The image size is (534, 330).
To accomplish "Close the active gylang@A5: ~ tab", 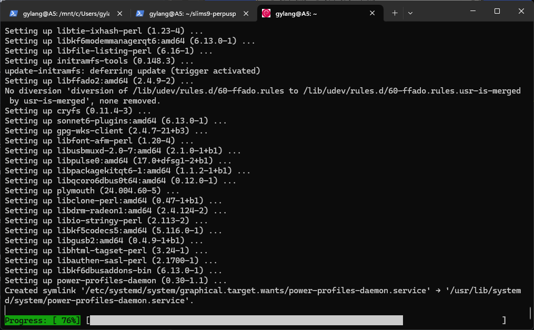I will click(x=372, y=13).
